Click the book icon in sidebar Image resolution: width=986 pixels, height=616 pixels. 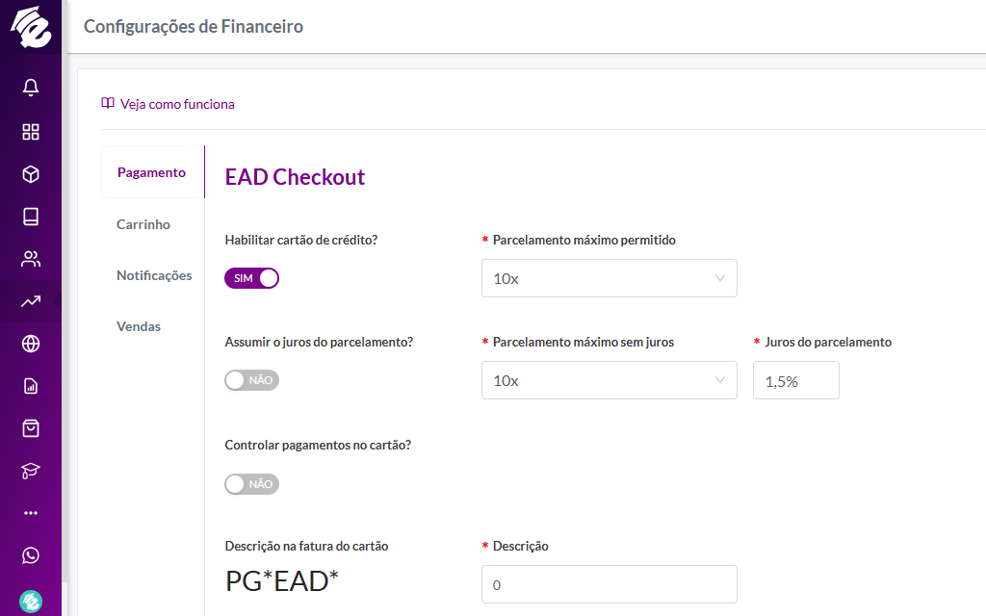(x=31, y=217)
